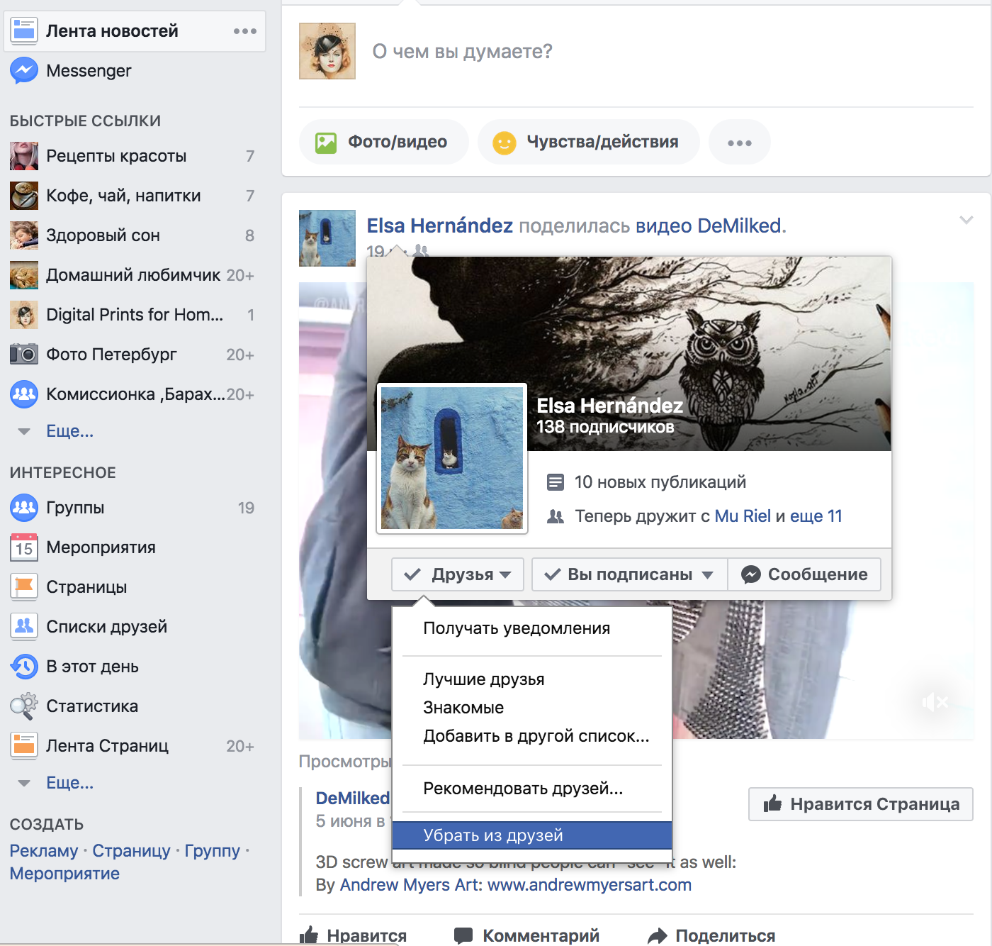Open the Вы подписаны dropdown button
Screen dimensions: 992x946
coord(629,574)
